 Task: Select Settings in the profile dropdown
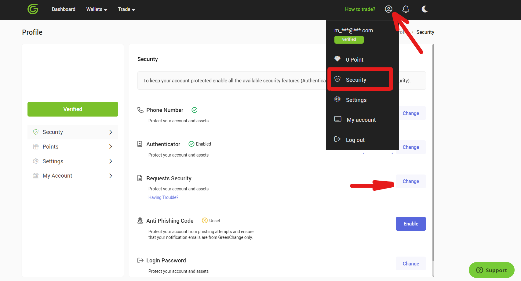coord(362,100)
